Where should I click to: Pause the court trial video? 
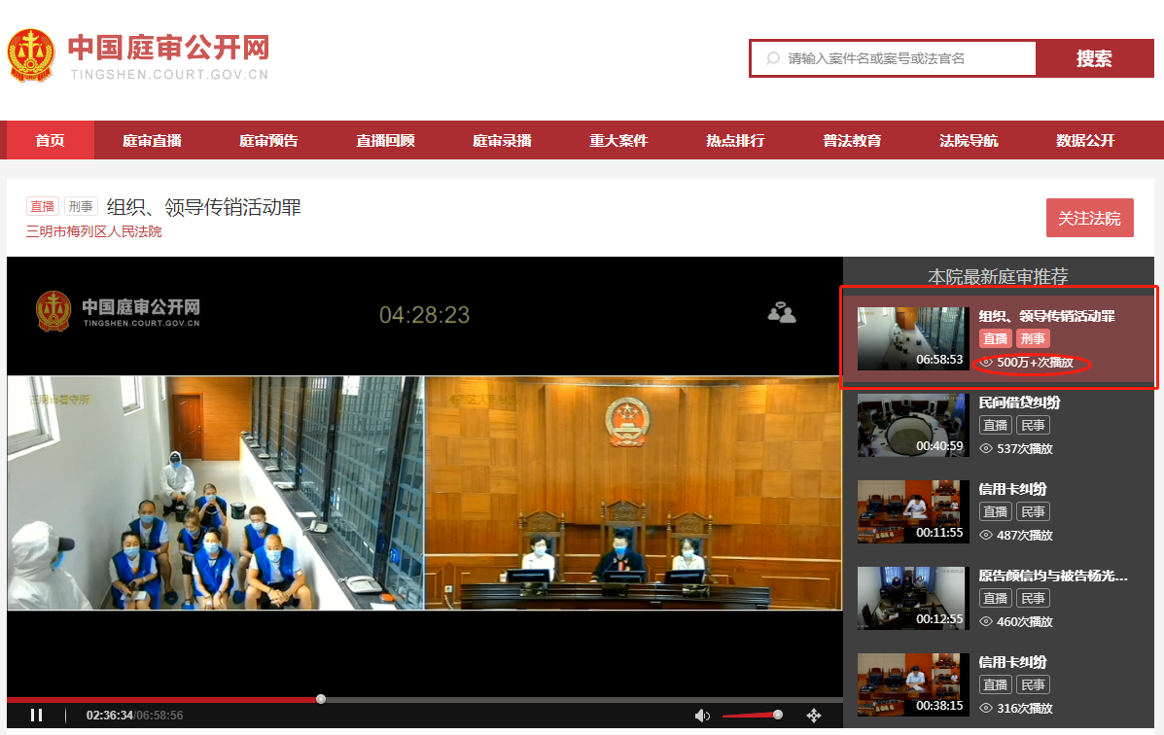pos(36,716)
